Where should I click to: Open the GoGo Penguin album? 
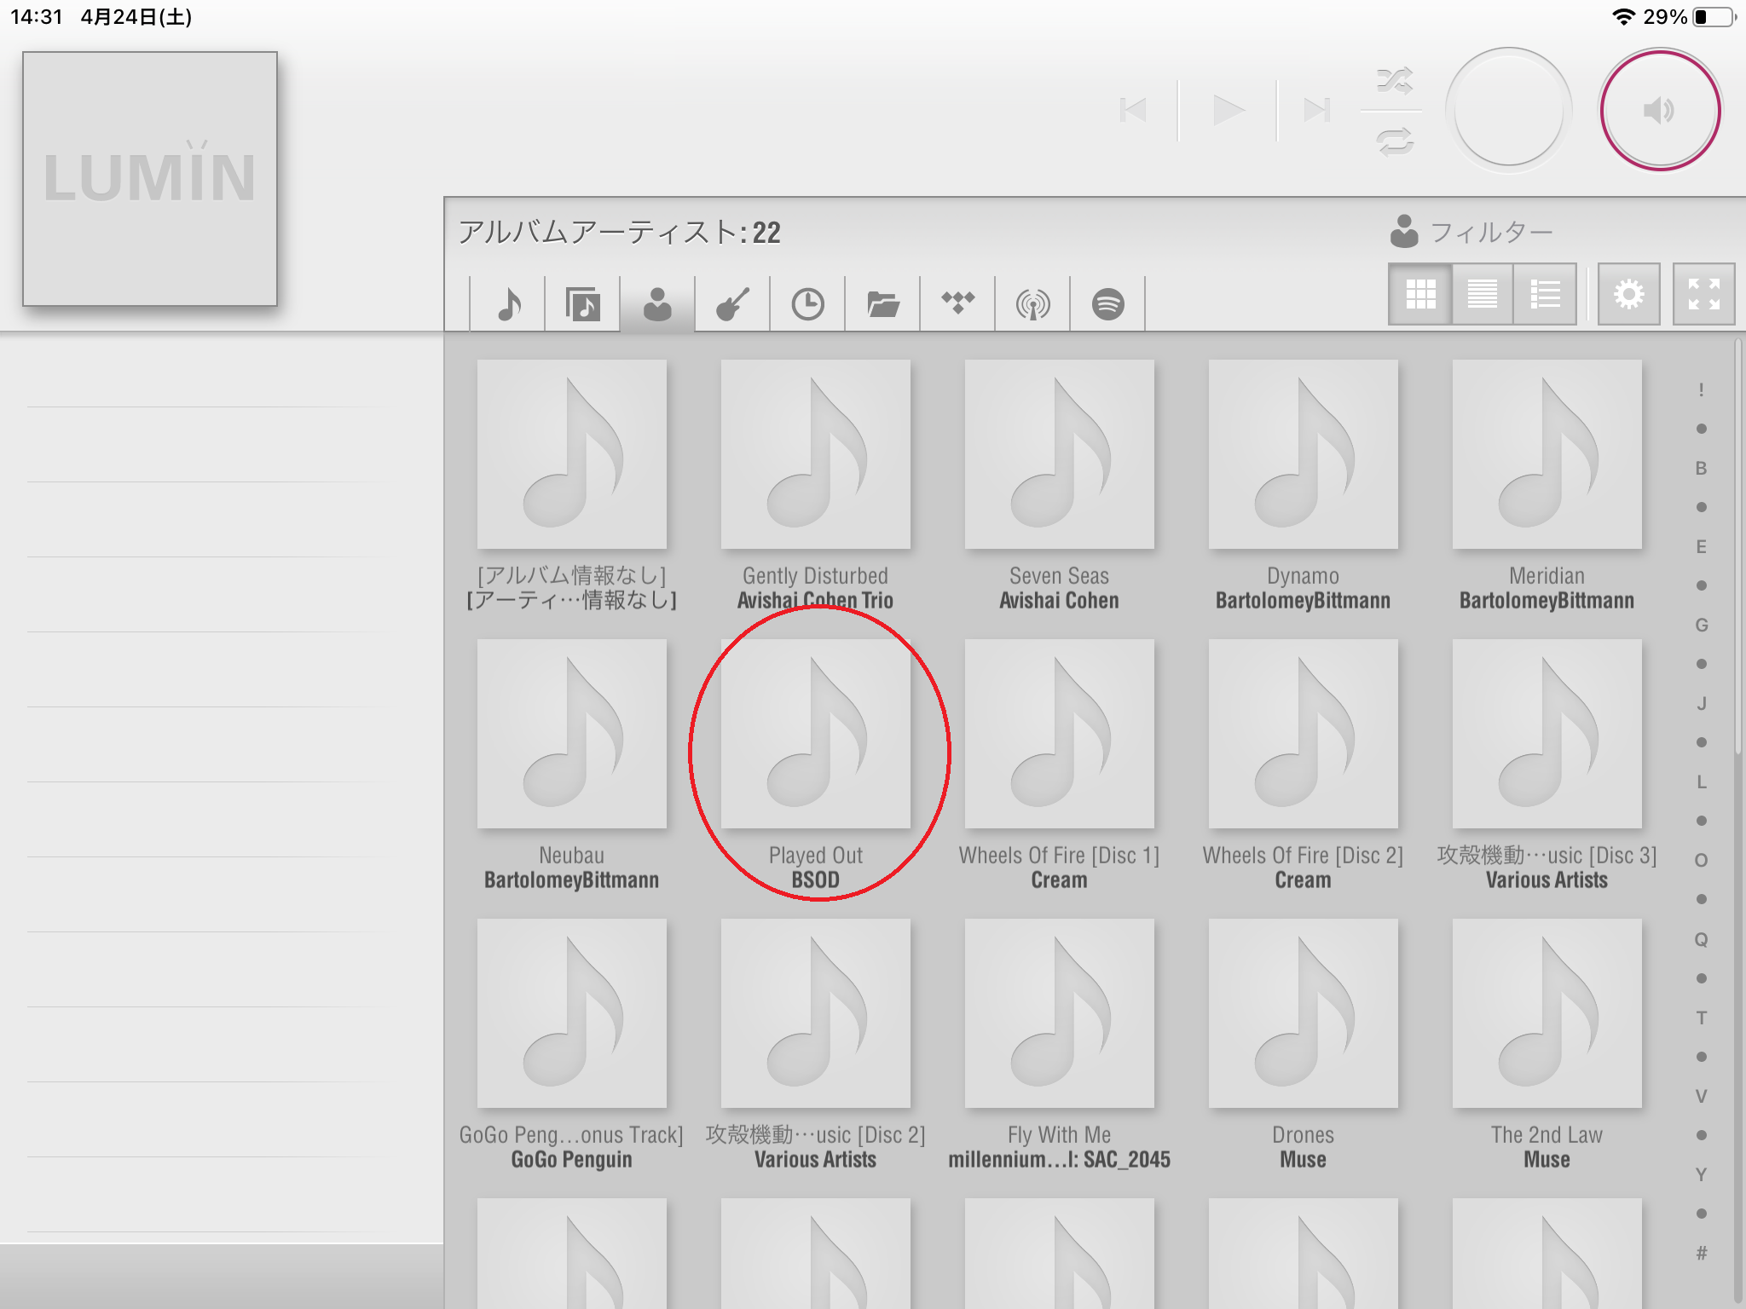[572, 1013]
